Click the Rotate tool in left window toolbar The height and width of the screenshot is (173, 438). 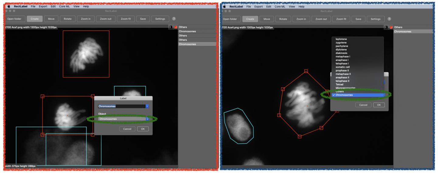68,19
